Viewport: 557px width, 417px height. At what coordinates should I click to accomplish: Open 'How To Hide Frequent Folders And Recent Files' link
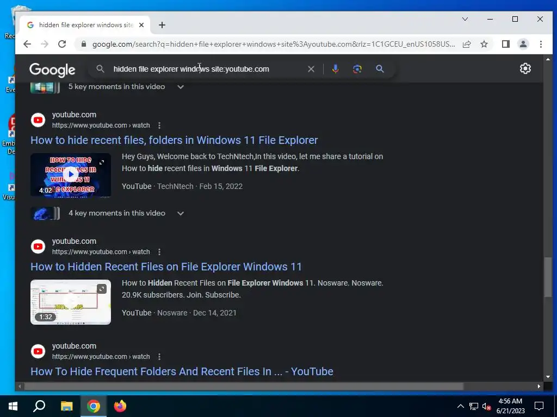pyautogui.click(x=182, y=371)
